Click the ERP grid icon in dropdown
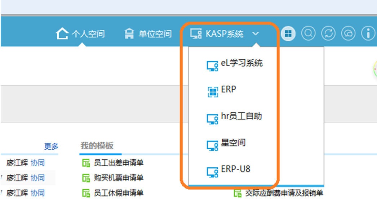Screen dimensions: 377x199 [x=213, y=92]
